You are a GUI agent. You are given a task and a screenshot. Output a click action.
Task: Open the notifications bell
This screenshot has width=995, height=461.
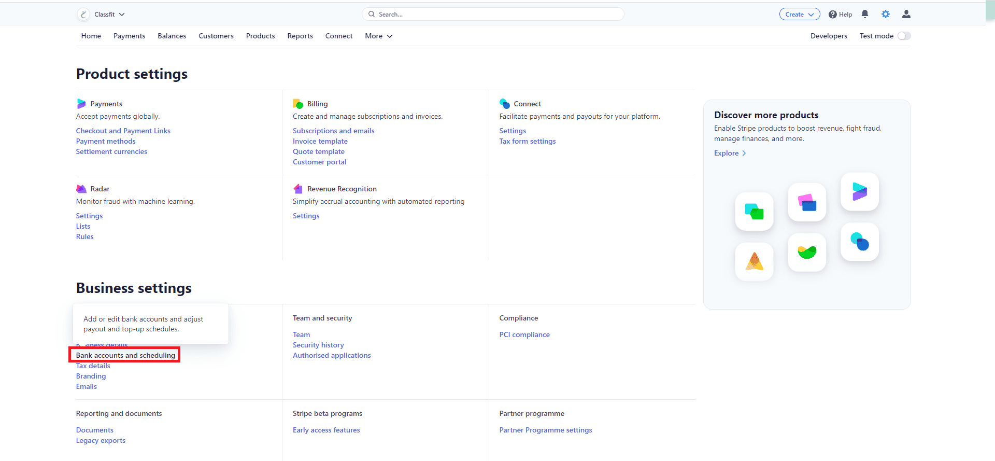tap(865, 14)
